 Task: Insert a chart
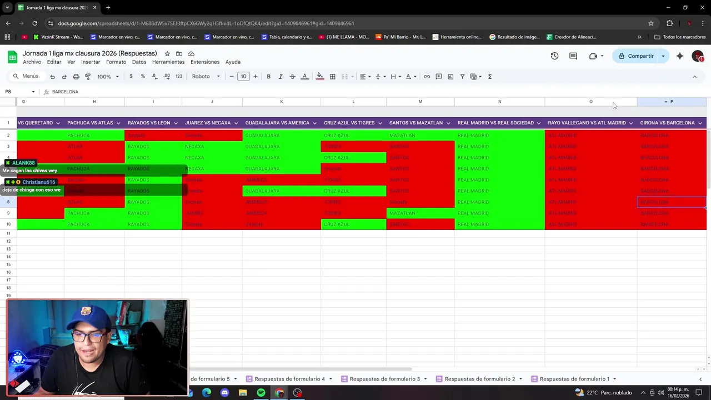click(450, 77)
